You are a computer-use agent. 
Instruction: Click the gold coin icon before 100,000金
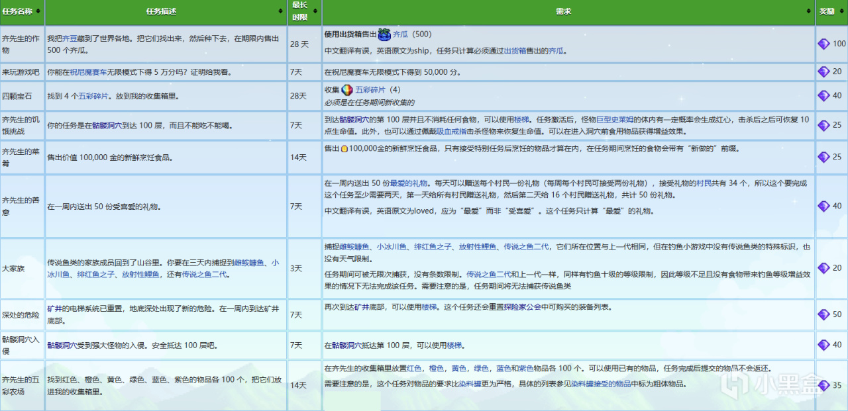click(344, 150)
